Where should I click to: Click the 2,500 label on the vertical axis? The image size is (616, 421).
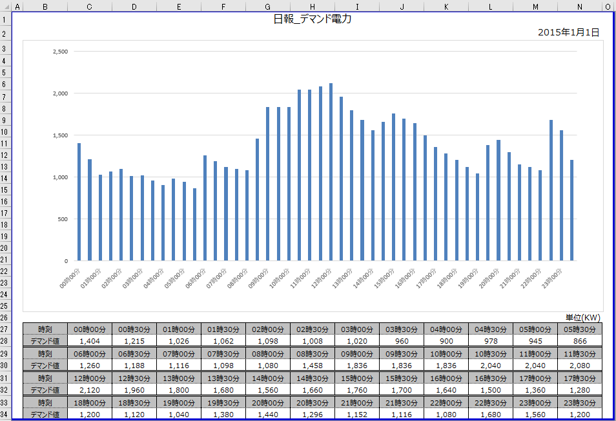tap(59, 52)
